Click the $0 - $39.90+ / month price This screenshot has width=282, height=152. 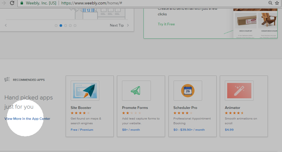[189, 130]
